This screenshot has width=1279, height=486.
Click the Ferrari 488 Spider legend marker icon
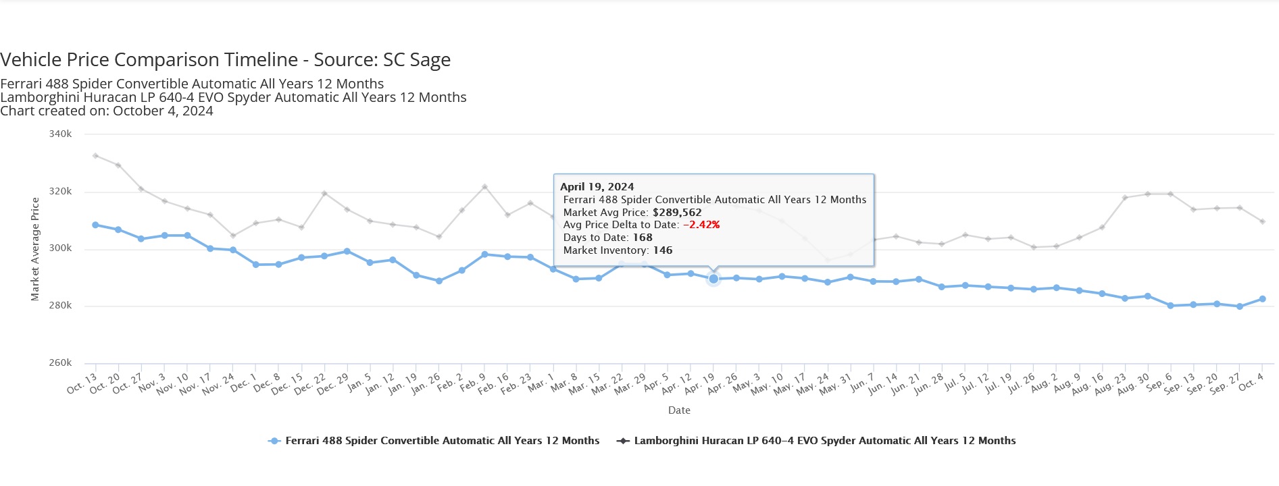pyautogui.click(x=274, y=441)
